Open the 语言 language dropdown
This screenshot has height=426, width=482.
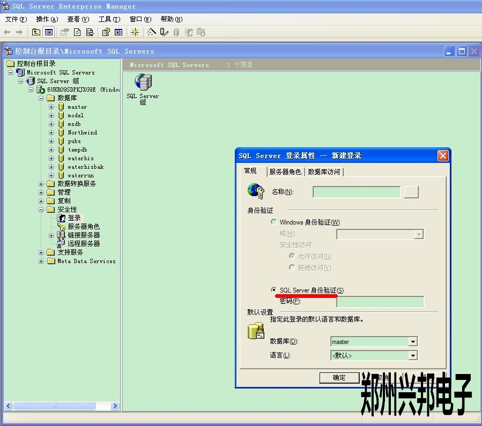click(412, 355)
